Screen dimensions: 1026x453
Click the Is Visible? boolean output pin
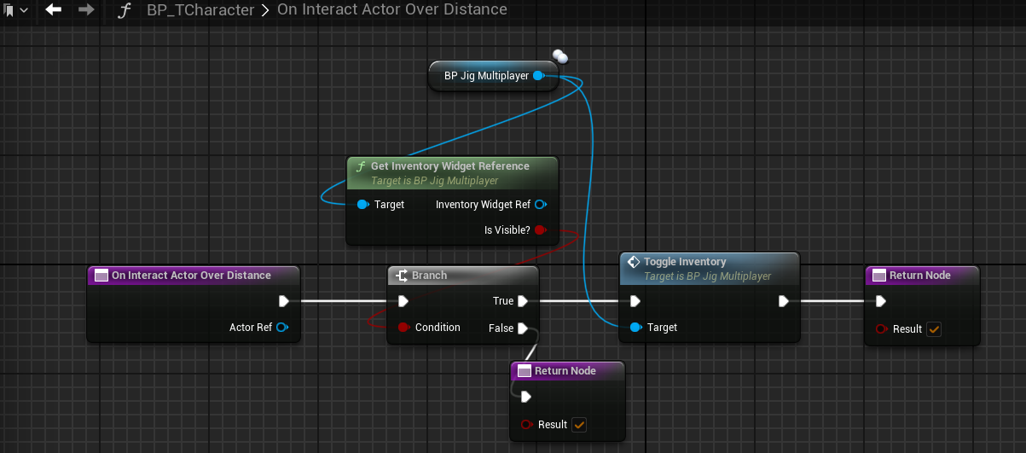coord(540,230)
